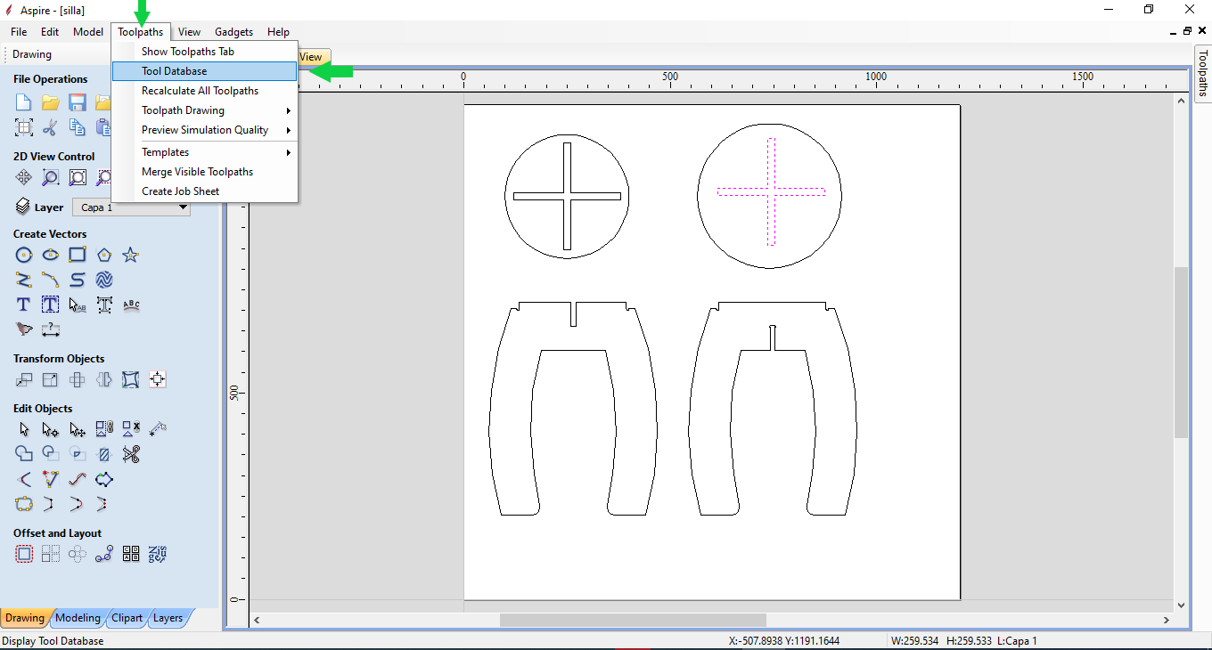Open the Align Objects tool
This screenshot has width=1212, height=650.
[x=158, y=380]
